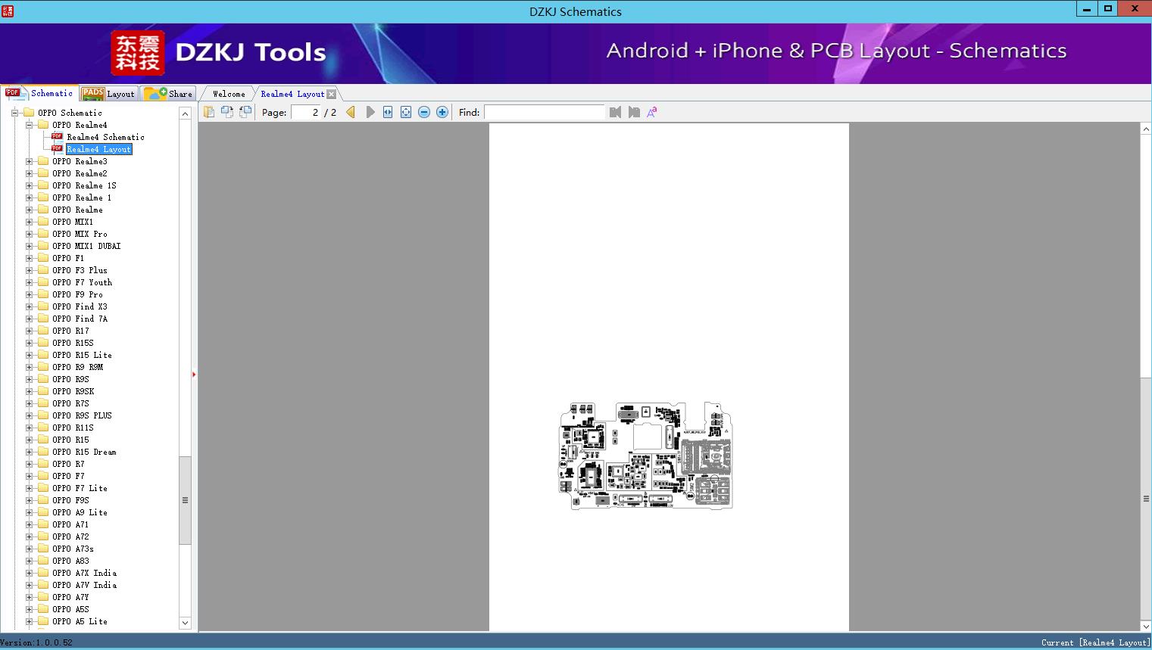Image resolution: width=1152 pixels, height=650 pixels.
Task: Select OPPO R9 R9M tree item
Action: coord(77,367)
